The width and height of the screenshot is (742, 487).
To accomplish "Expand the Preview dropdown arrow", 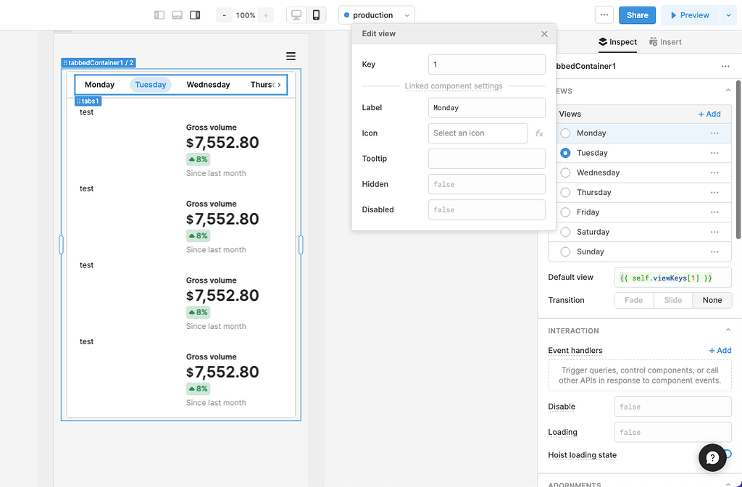I will tap(728, 15).
